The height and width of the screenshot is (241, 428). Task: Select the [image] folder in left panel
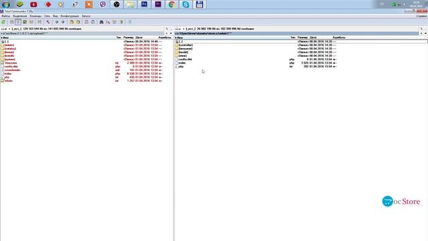coord(9,52)
